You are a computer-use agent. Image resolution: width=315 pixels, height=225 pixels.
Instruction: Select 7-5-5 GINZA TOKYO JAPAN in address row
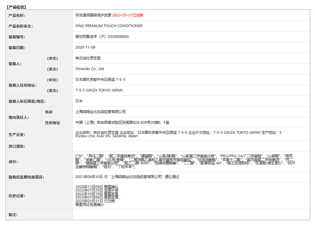(99, 91)
